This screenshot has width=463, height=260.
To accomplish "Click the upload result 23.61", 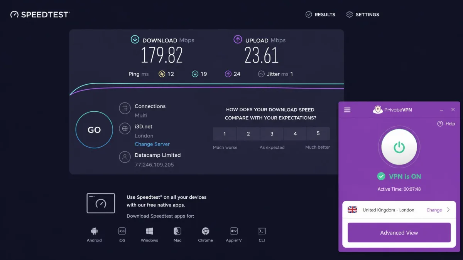I will pos(262,55).
